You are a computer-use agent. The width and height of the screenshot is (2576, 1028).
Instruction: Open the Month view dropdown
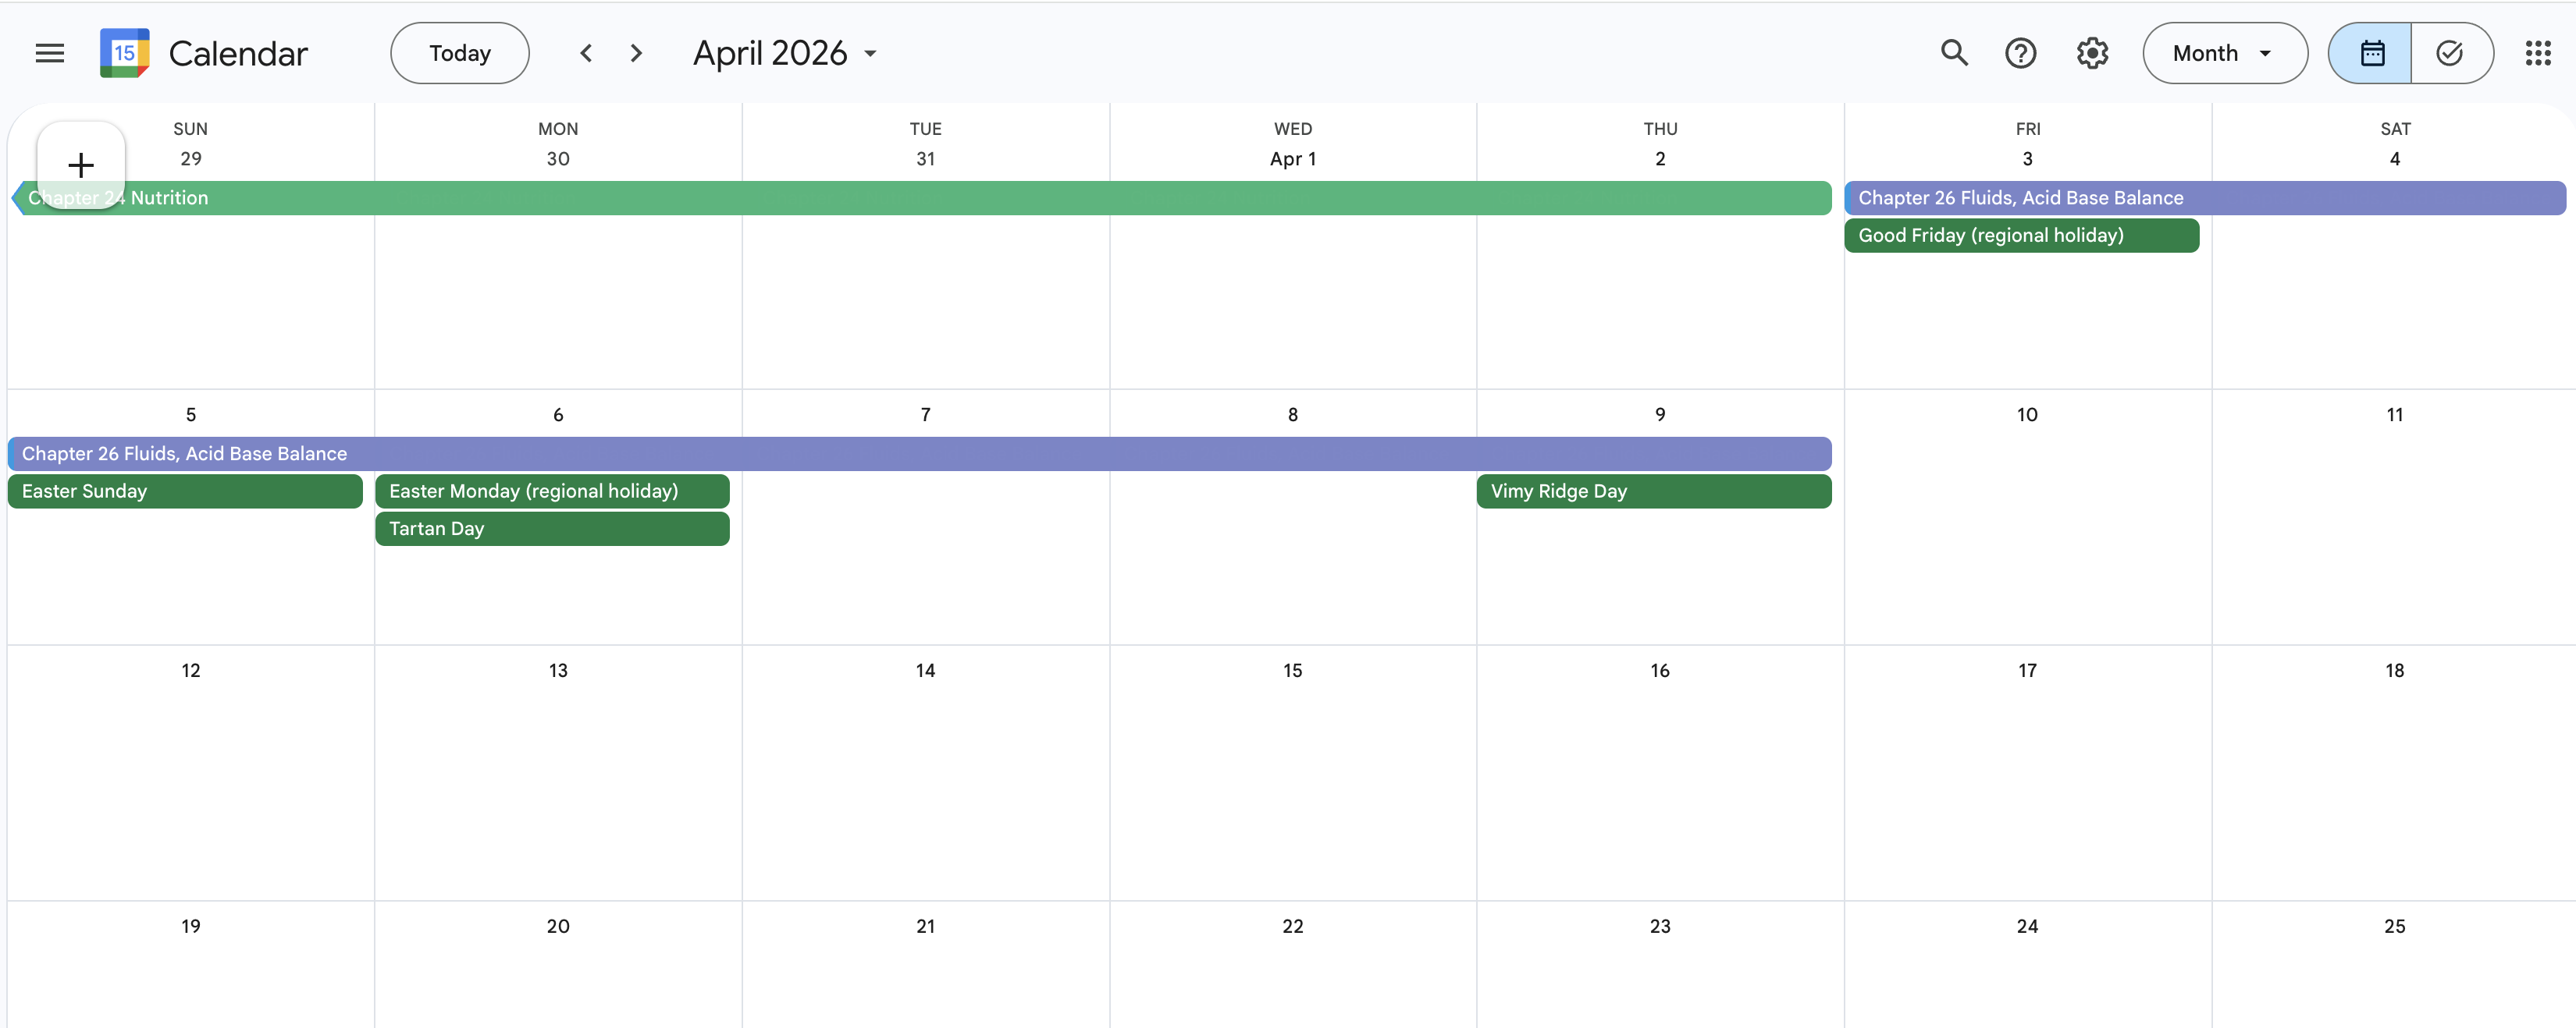pyautogui.click(x=2224, y=53)
